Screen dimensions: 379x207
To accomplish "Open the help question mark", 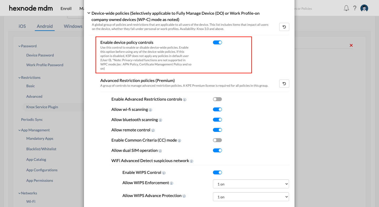I will 355,8.
